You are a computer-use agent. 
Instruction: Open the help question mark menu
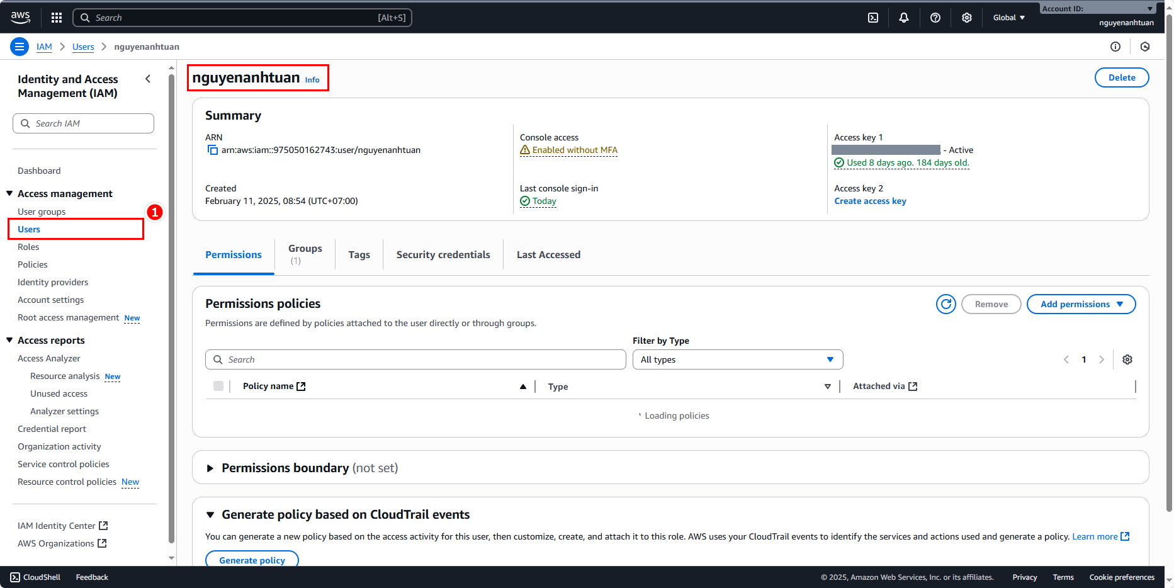(x=935, y=18)
